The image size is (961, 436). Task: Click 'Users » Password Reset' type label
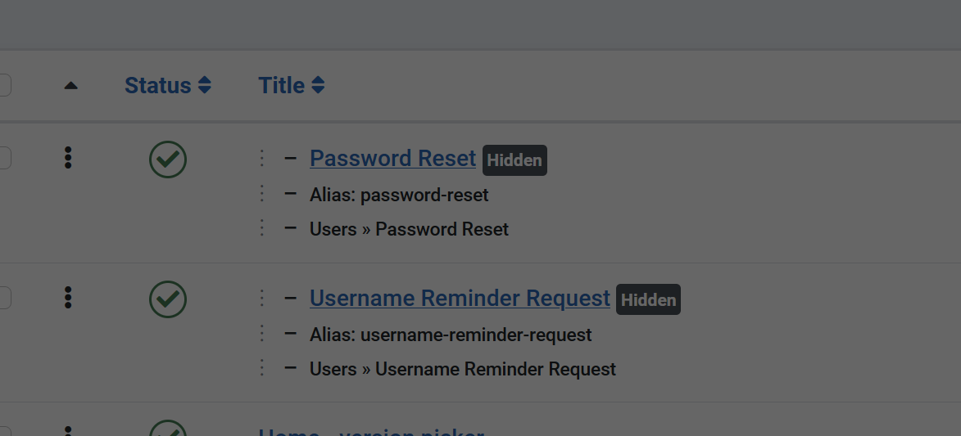click(409, 229)
